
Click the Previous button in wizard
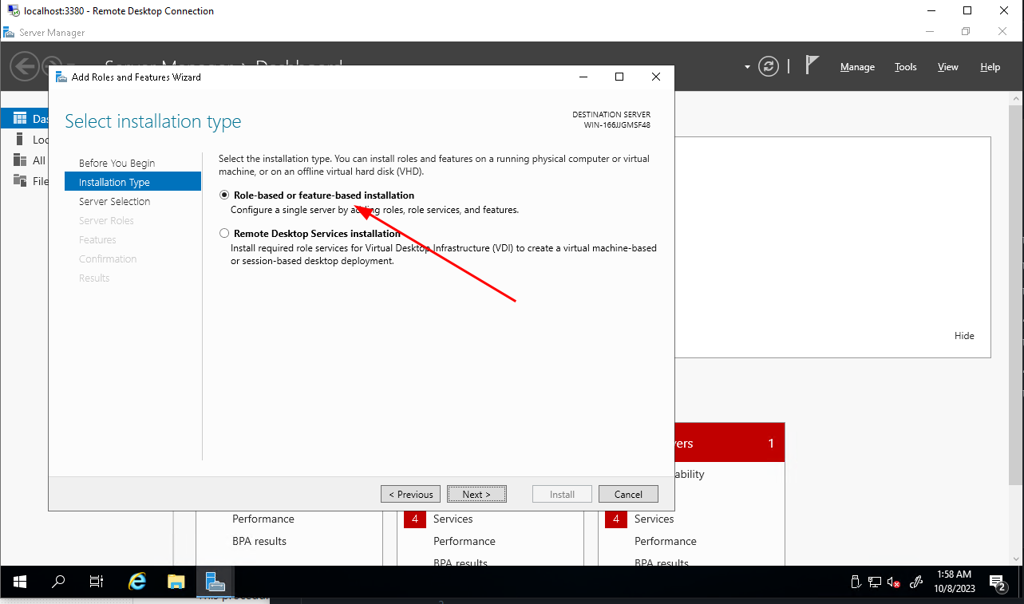[410, 494]
